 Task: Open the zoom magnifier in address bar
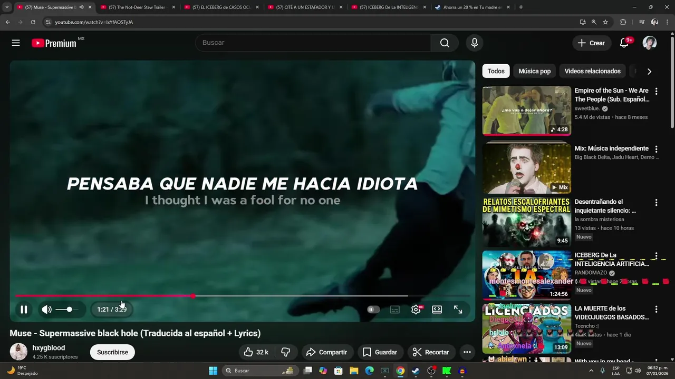coord(594,22)
